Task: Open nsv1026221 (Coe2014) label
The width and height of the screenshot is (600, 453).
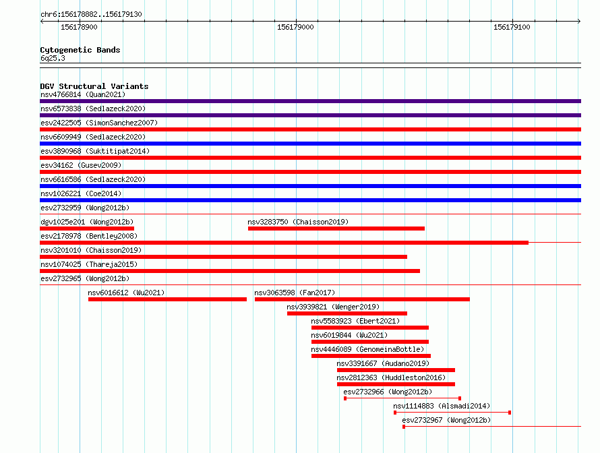Action: pyautogui.click(x=81, y=193)
